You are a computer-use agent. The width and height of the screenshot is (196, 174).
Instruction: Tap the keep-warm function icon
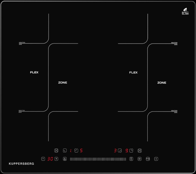[65, 159]
